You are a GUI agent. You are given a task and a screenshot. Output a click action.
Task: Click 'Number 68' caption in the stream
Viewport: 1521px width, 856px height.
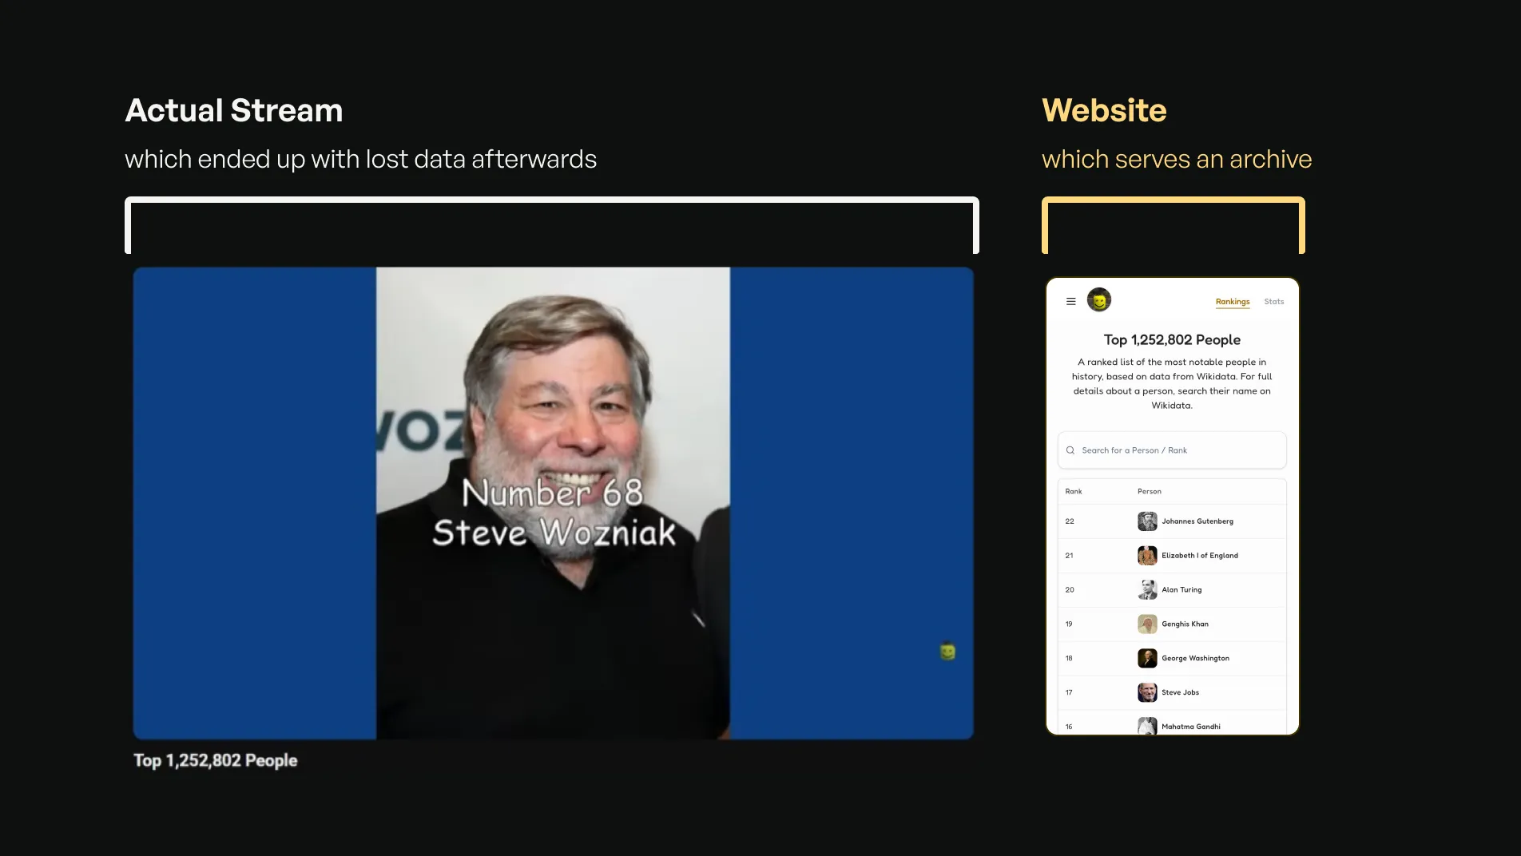click(553, 493)
